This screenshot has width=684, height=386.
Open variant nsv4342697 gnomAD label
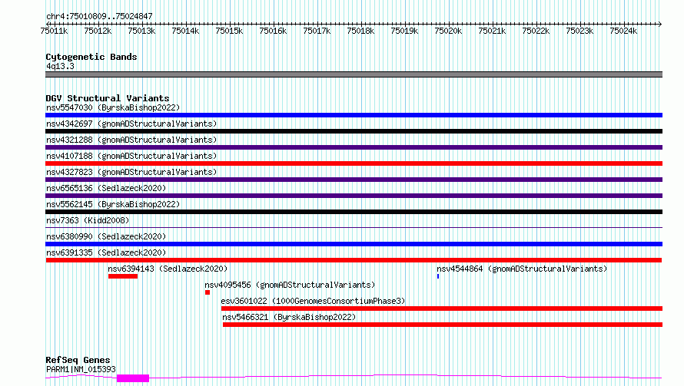tap(131, 124)
